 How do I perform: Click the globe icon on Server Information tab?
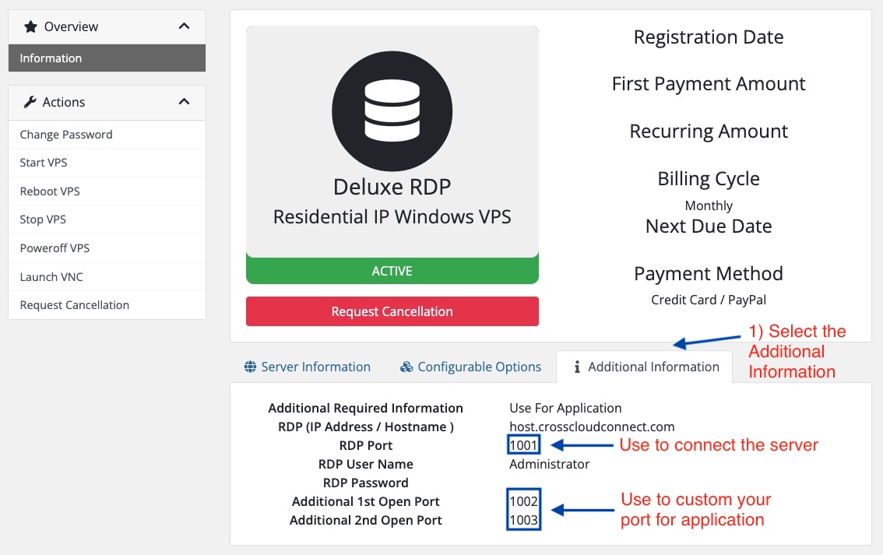251,367
